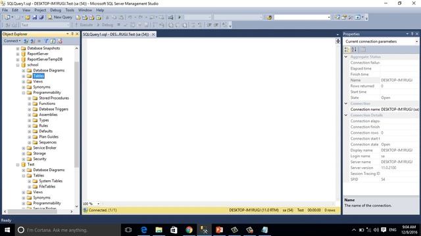Click the Refresh icon in Object Explorer

(53, 41)
